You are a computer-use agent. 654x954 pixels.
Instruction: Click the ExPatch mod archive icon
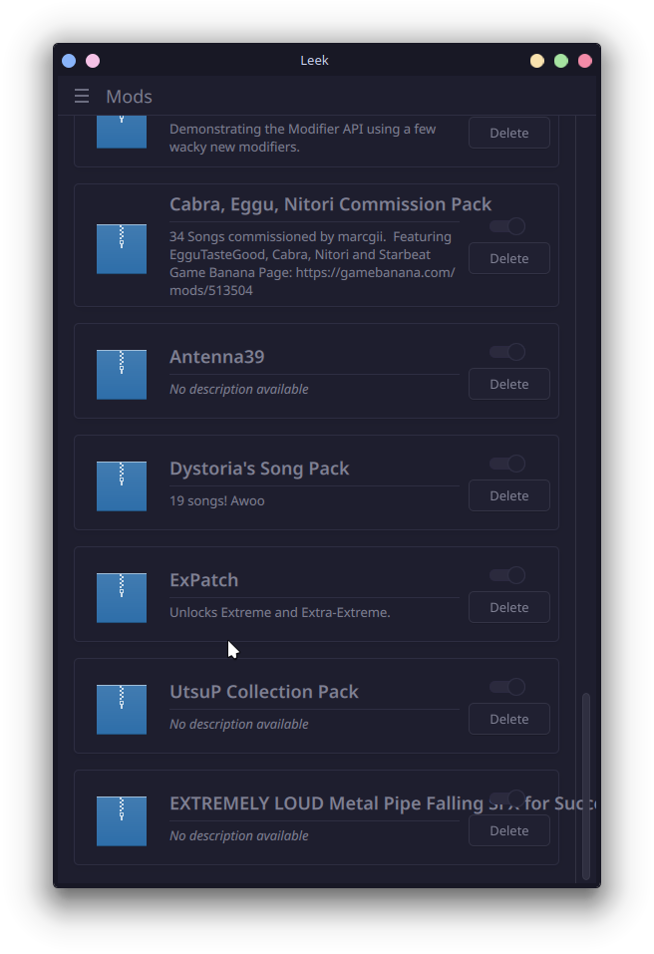tap(122, 597)
